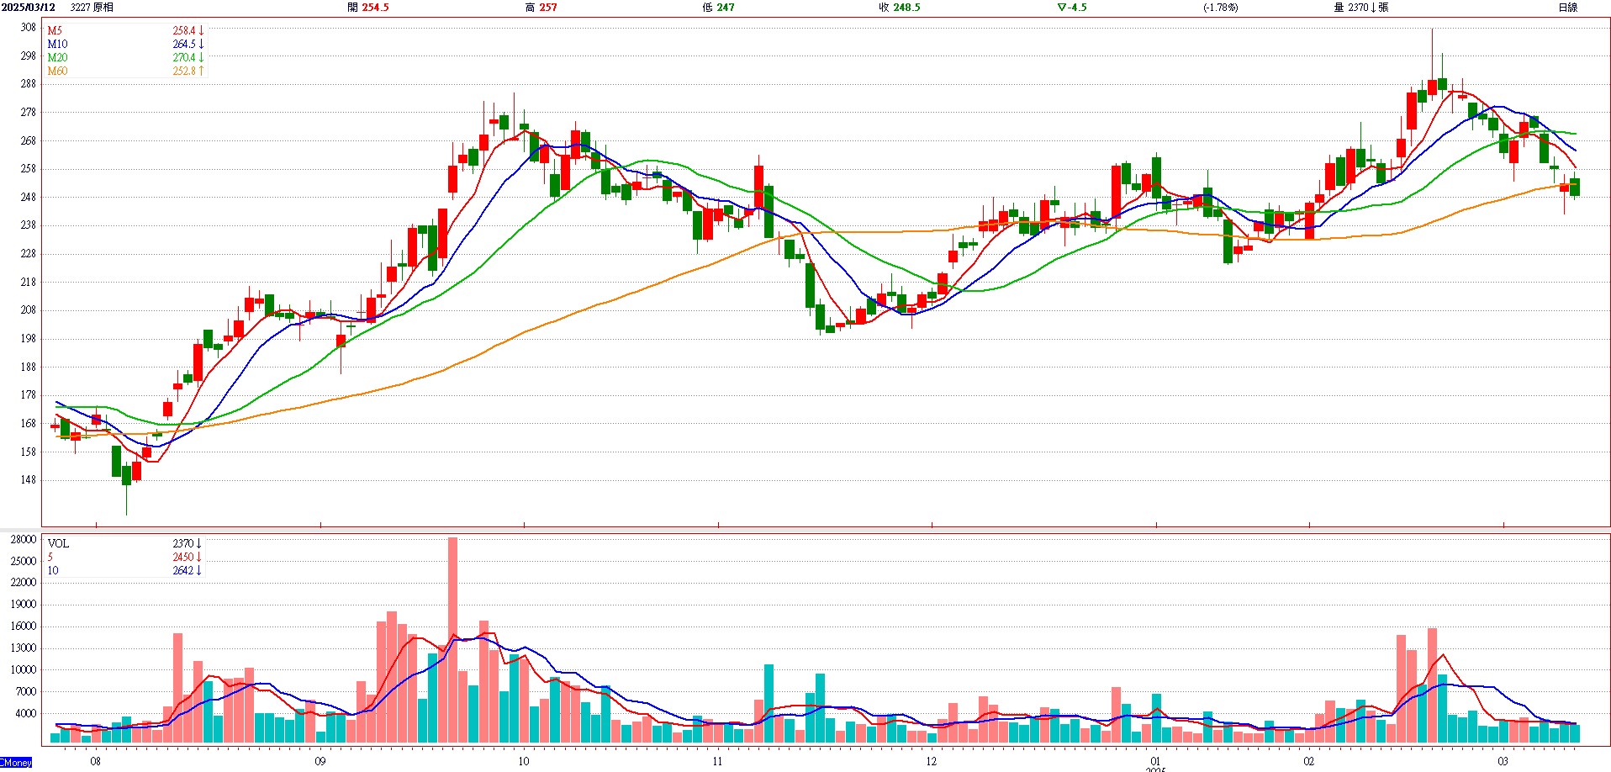Click the 308 price level on y-axis
Screen dimensions: 1611x772
[29, 28]
